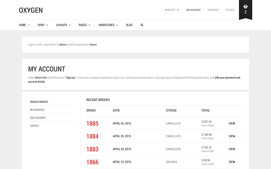Open the Stores link
271x169 pixels.
tap(230, 10)
